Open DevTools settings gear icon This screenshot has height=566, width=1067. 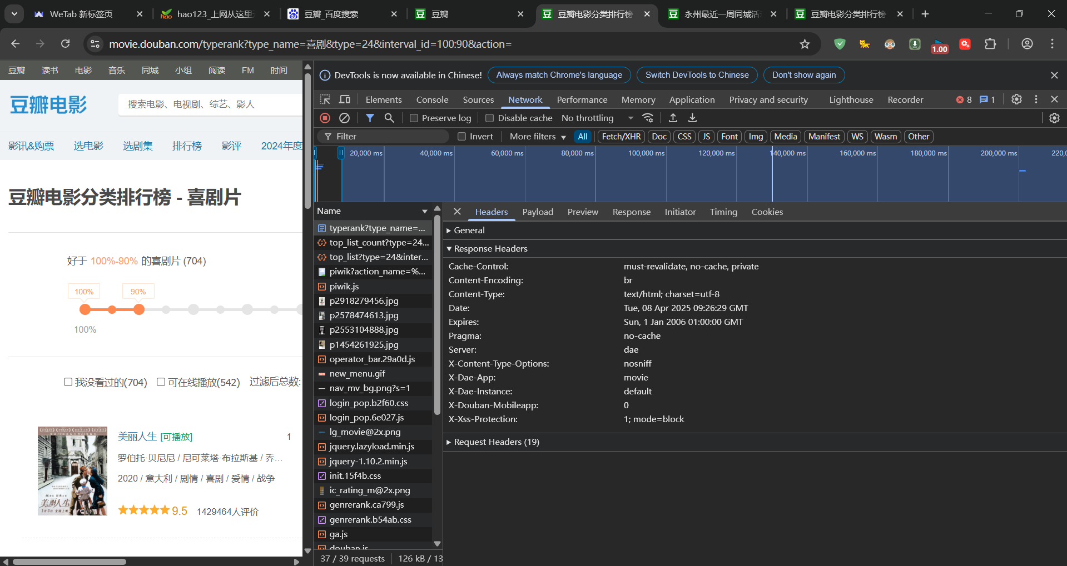1016,99
